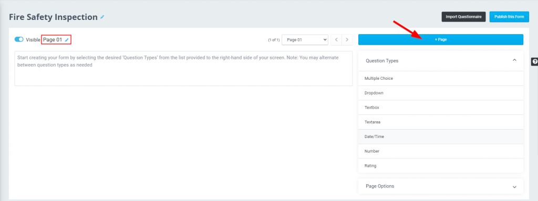Screen dimensions: 538x201
Task: Choose the Textarea question type
Action: [441, 122]
